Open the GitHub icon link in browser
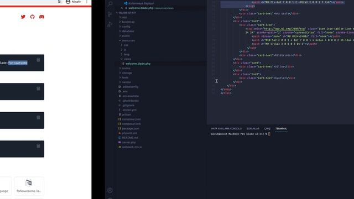The width and height of the screenshot is (354, 199). pos(32,17)
